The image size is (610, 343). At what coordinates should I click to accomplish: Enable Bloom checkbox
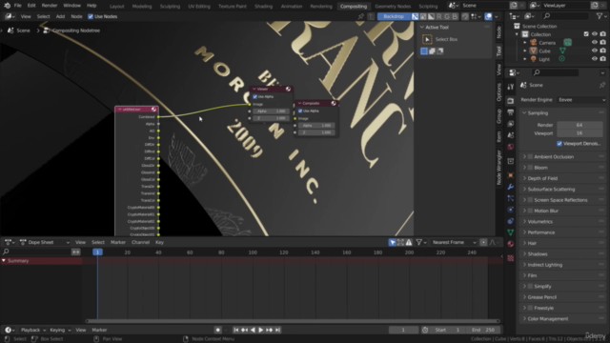(530, 168)
